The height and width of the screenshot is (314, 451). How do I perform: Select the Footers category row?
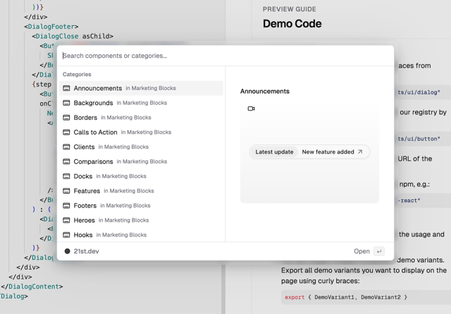click(141, 206)
